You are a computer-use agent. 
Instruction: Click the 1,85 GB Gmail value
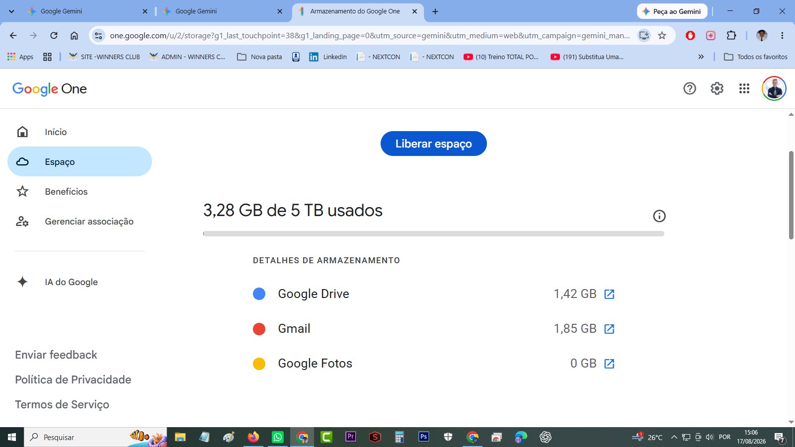575,329
